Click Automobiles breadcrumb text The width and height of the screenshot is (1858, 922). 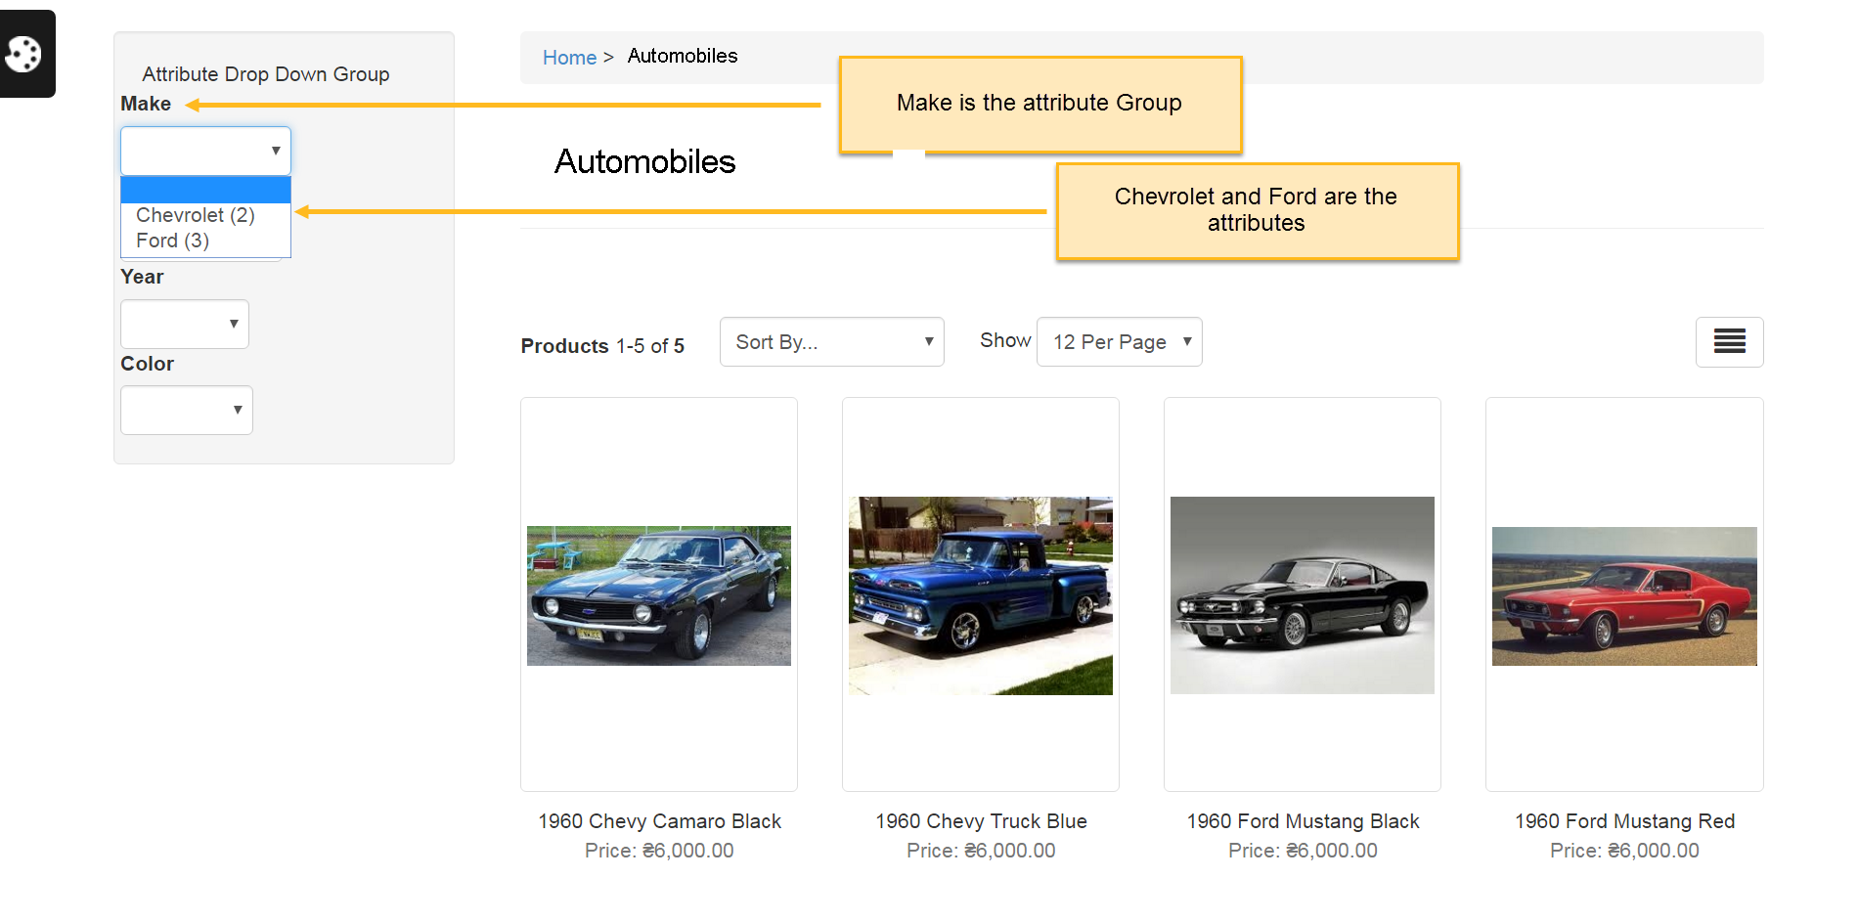(x=683, y=57)
